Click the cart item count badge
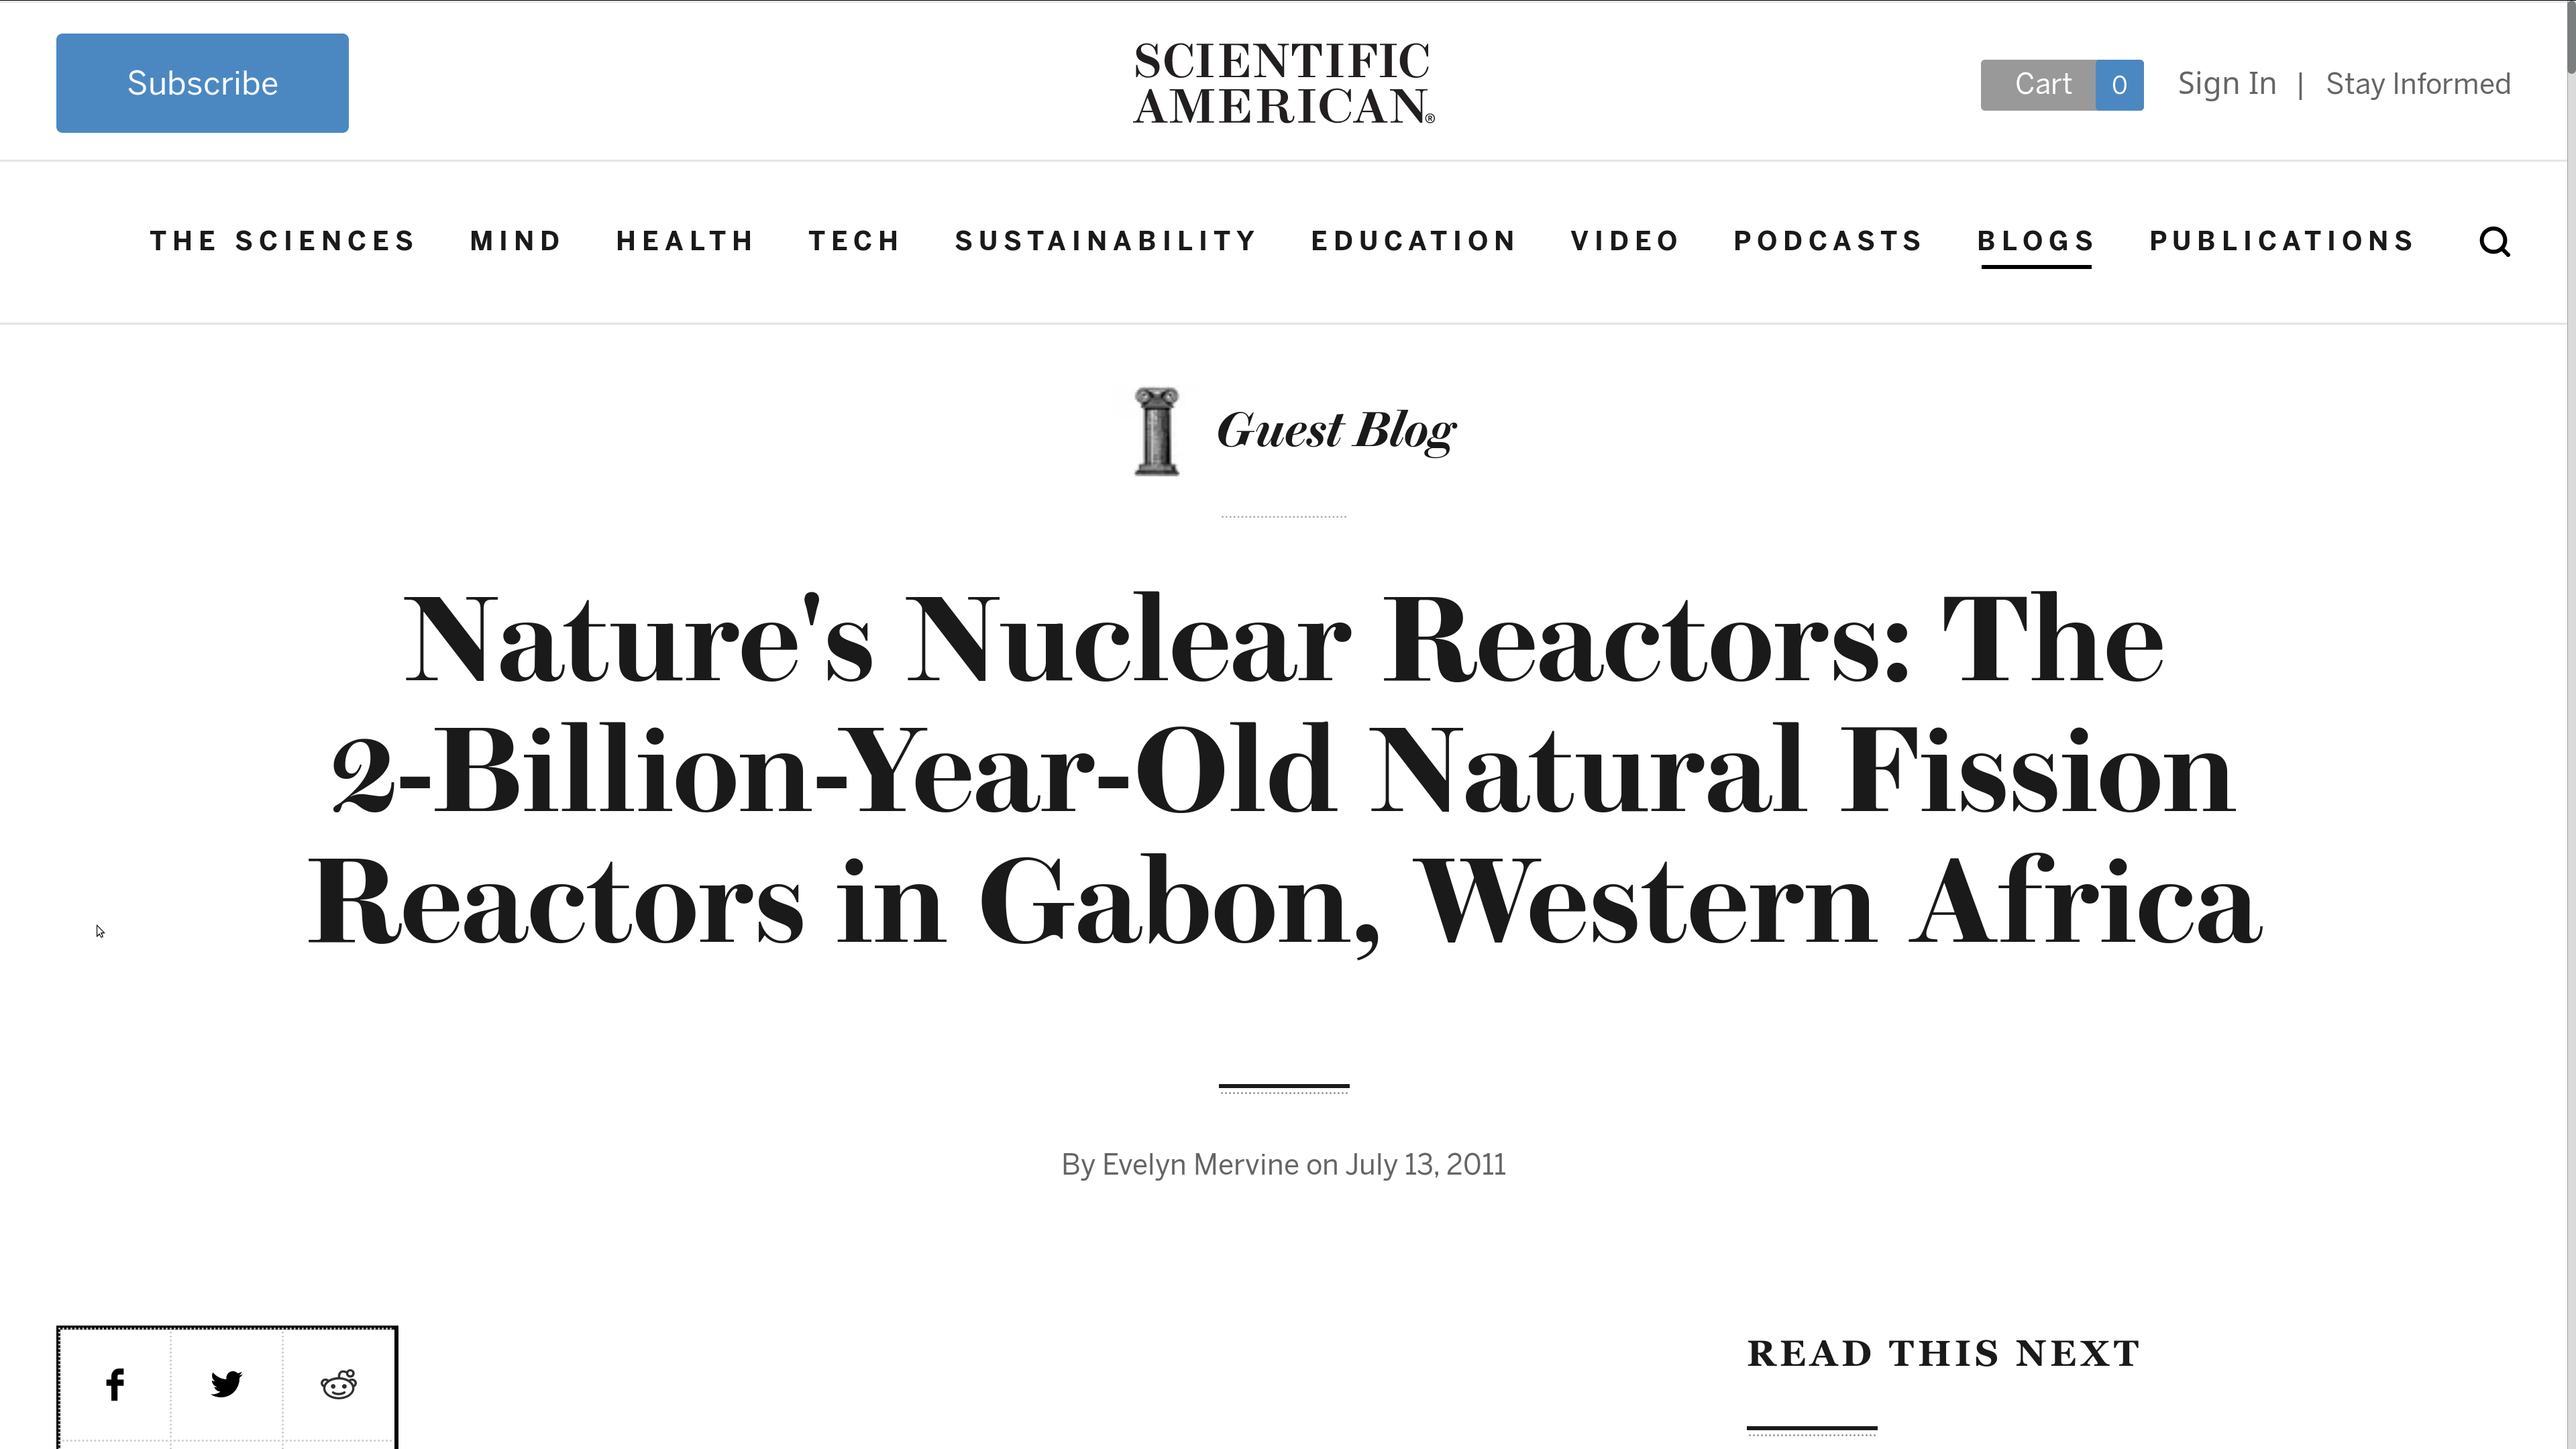Viewport: 2576px width, 1449px height. (2119, 85)
